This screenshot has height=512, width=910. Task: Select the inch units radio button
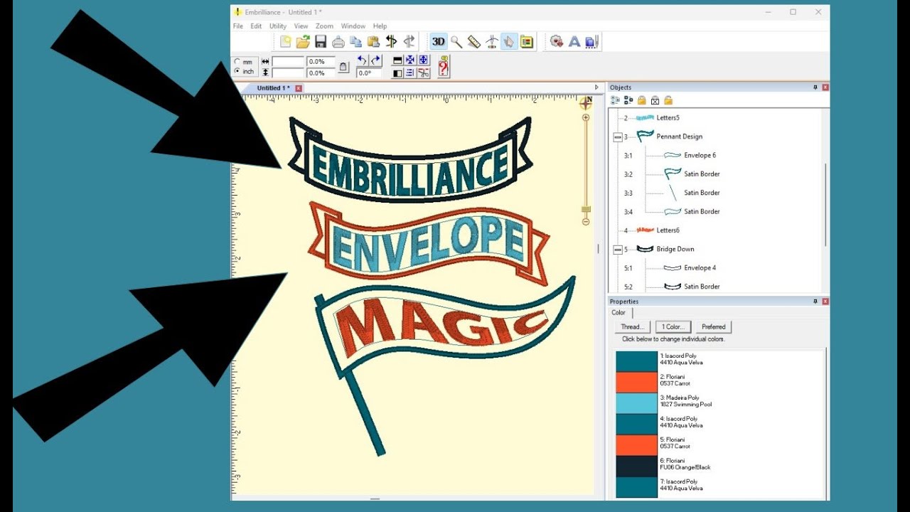click(237, 71)
